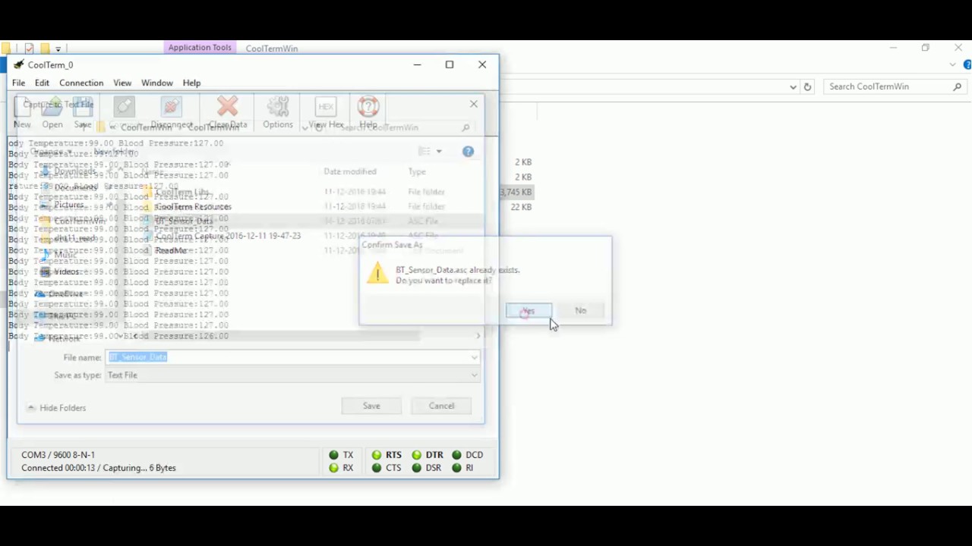Click the horizontal scrollbar right arrow
This screenshot has height=546, width=972.
tap(478, 335)
